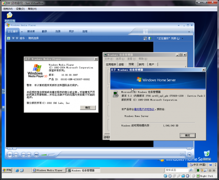
Task: Click the Show Desktop quick launch icon
Action: [x=22, y=170]
